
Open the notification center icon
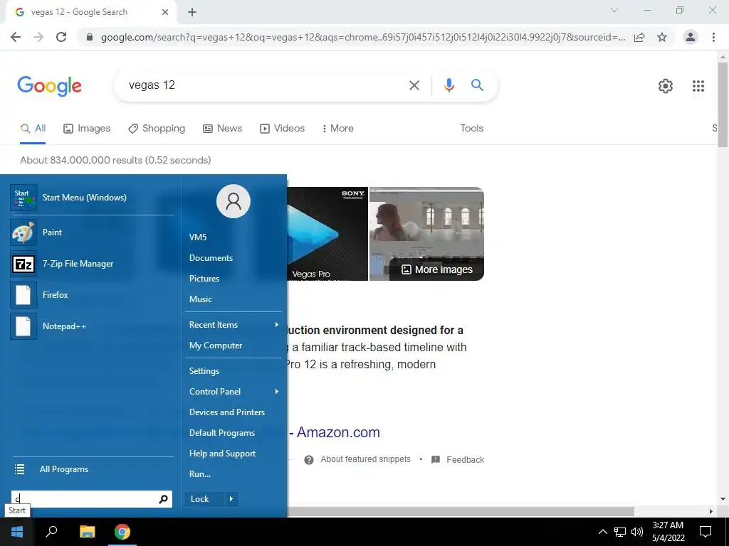tap(706, 532)
